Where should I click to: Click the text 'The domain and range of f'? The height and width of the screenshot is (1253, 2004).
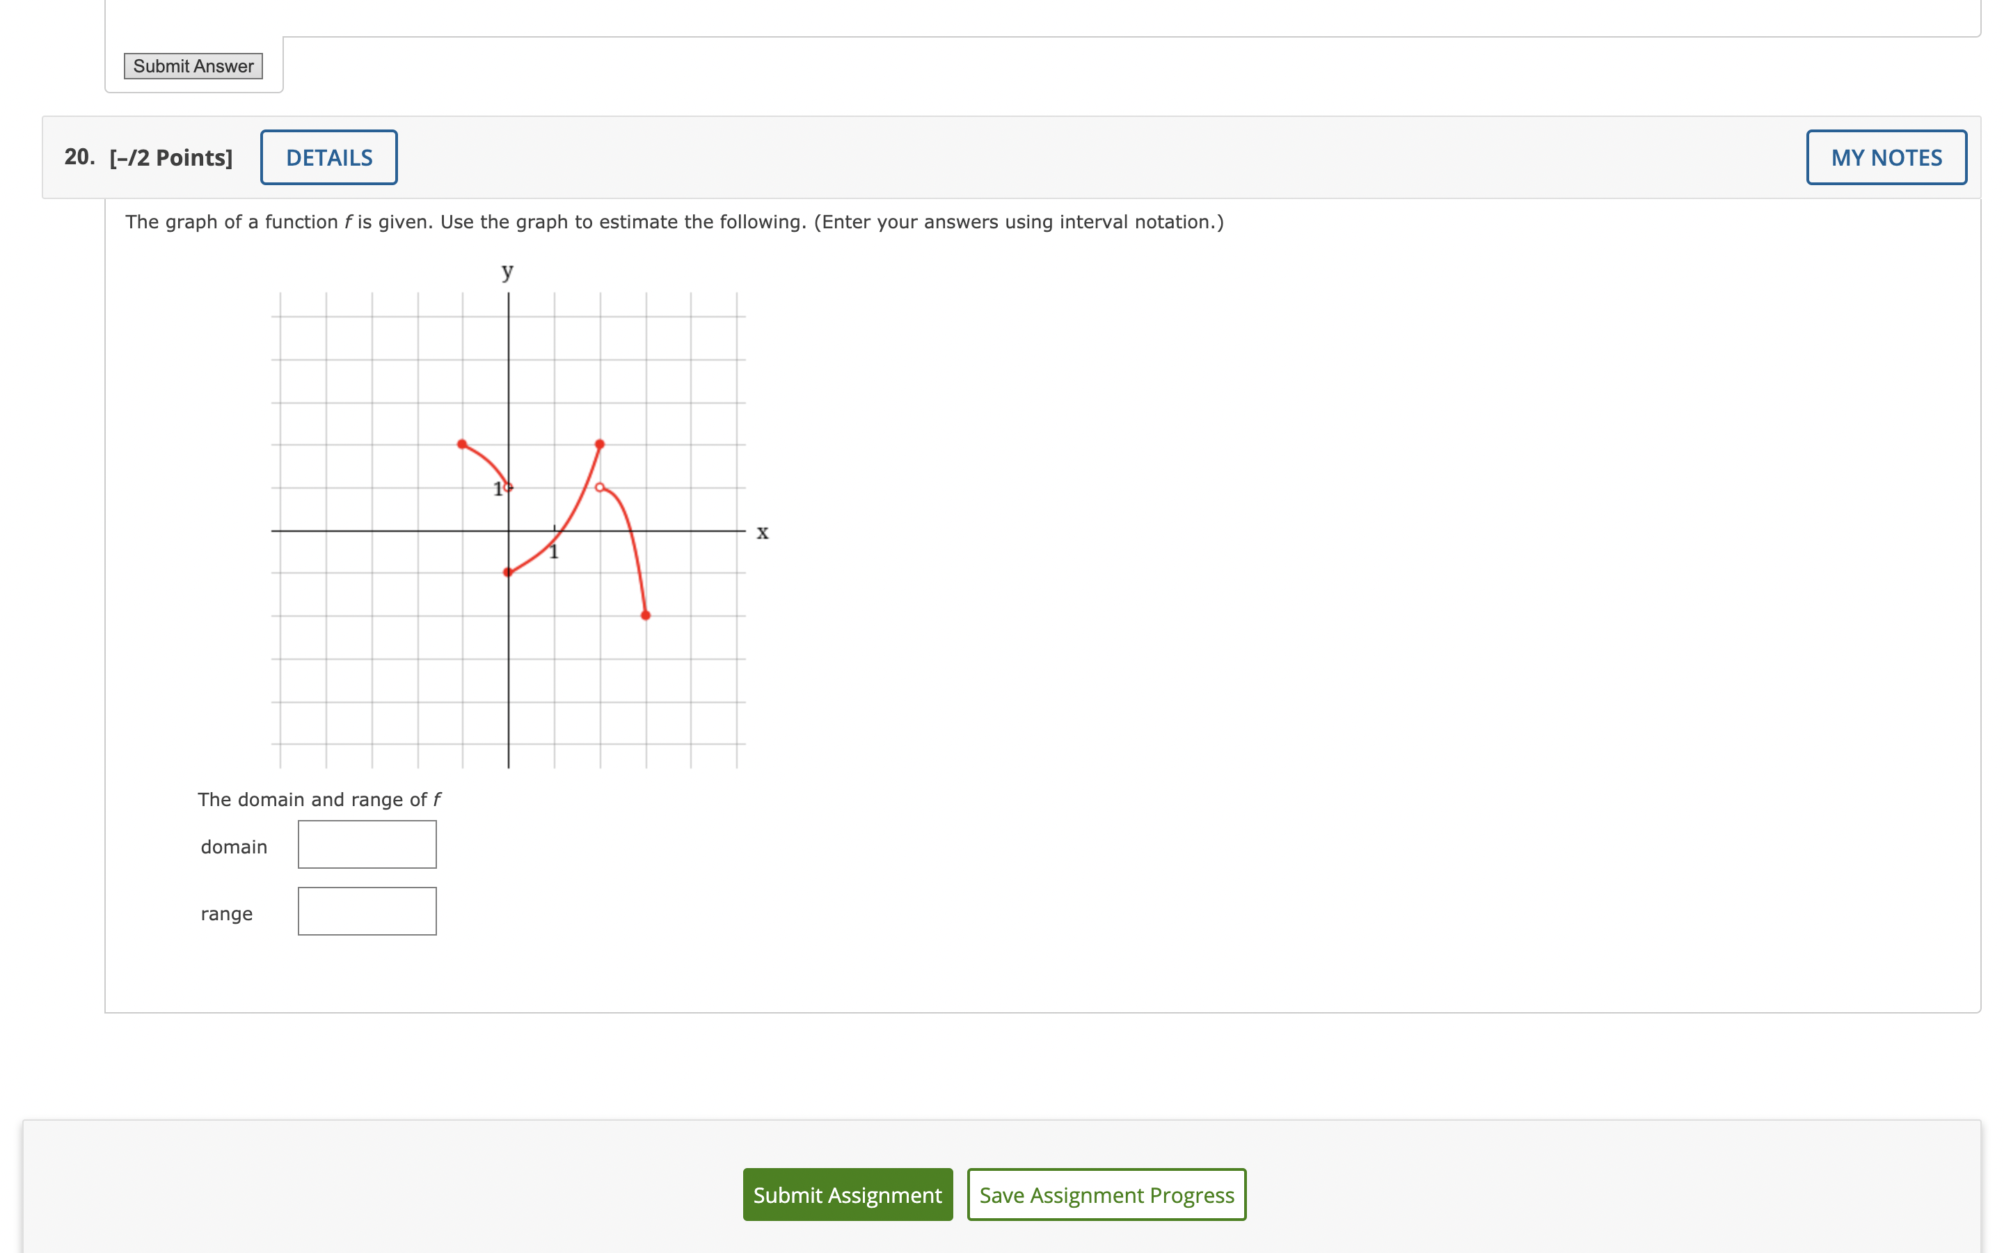[319, 799]
